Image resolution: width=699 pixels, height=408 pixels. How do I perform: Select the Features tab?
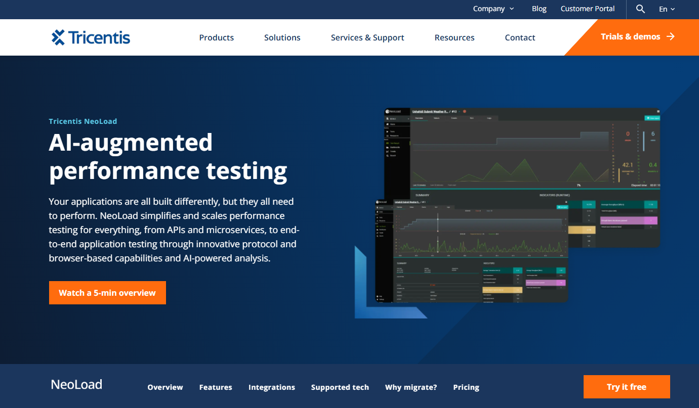pos(216,387)
